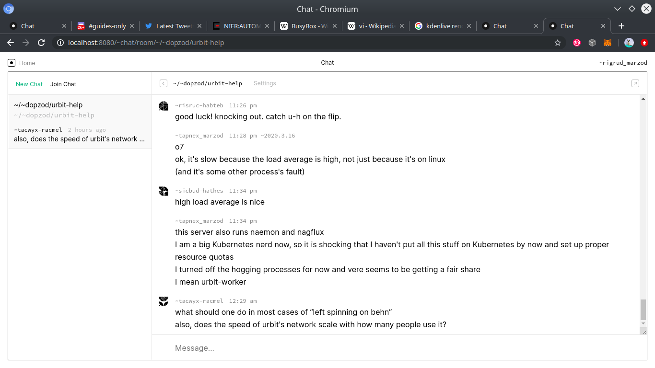Switch to the BusyBox Wikipedia tab
Image resolution: width=655 pixels, height=368 pixels.
[x=310, y=26]
